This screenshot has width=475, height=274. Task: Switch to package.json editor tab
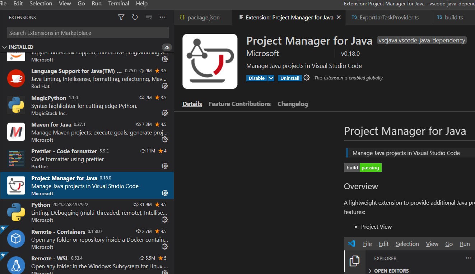[x=203, y=17]
